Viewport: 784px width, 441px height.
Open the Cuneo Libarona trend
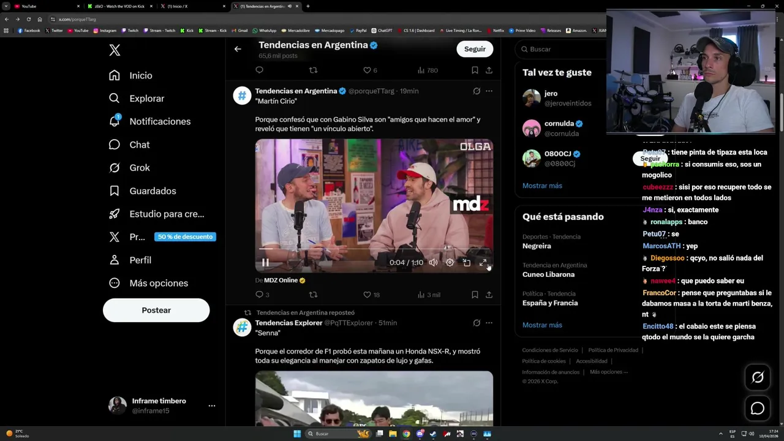click(548, 274)
